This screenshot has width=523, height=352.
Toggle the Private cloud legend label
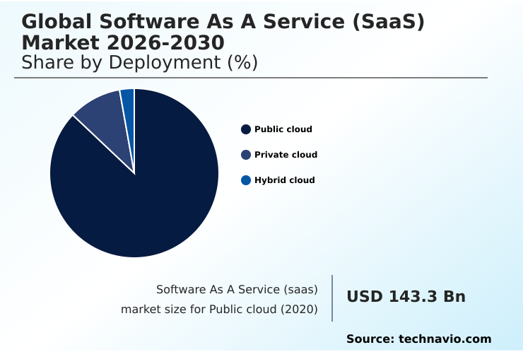point(286,155)
